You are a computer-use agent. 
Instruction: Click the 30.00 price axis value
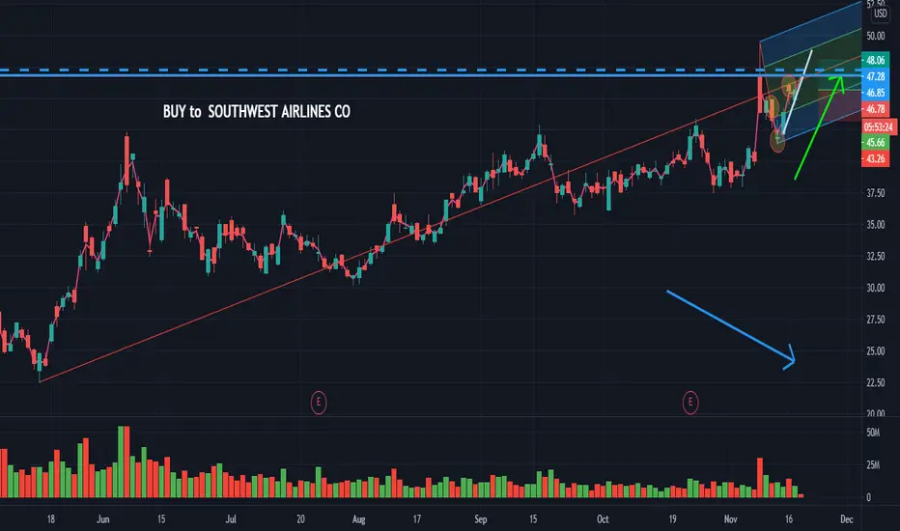pyautogui.click(x=875, y=288)
